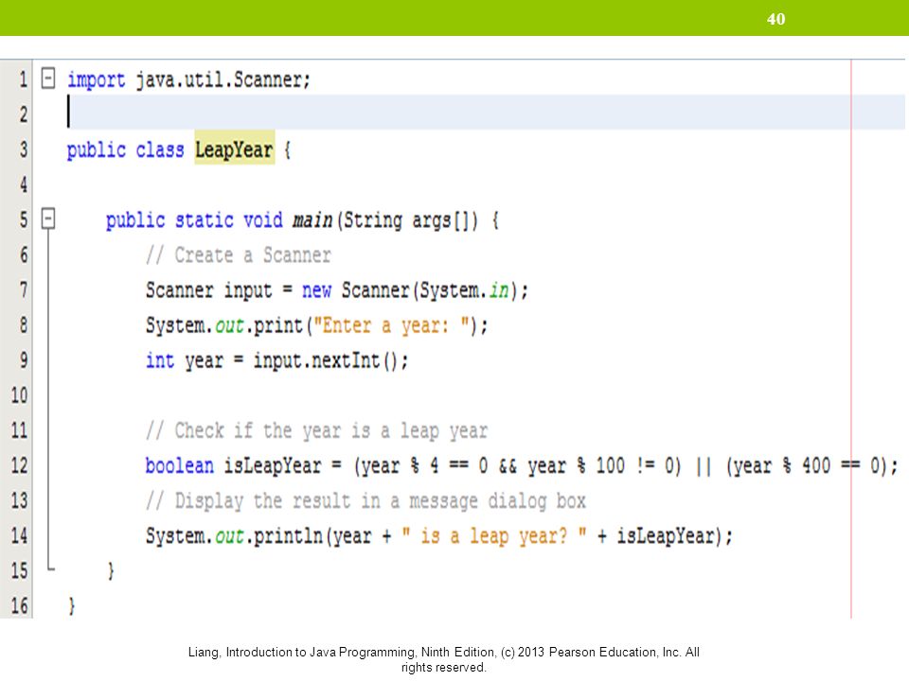The width and height of the screenshot is (909, 681).
Task: Click line number 5 in gutter
Action: pos(23,219)
